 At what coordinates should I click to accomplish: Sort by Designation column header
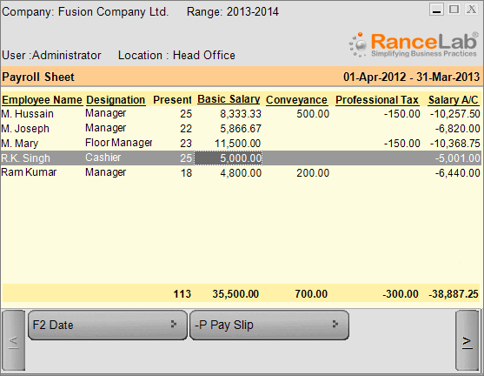click(116, 100)
